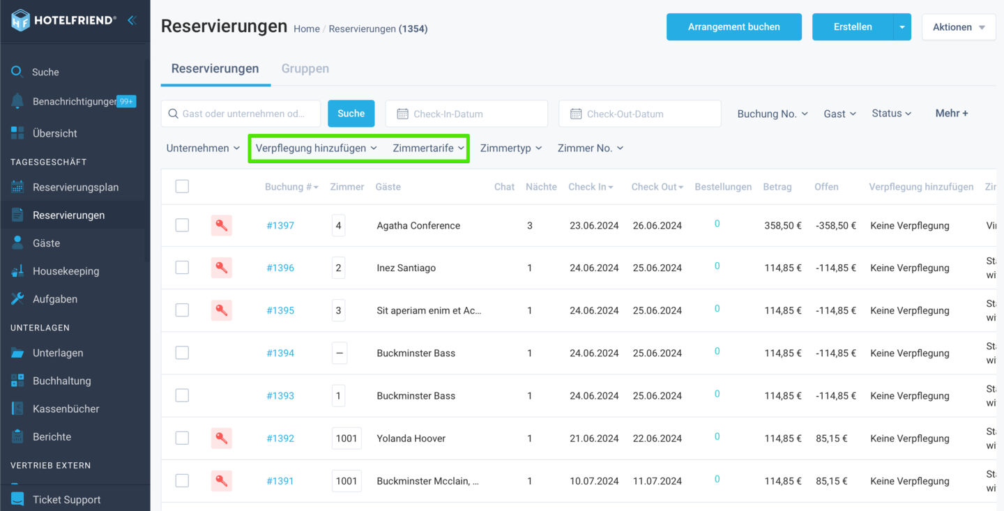
Task: Select checkbox for Agatha Conference row
Action: pos(182,225)
